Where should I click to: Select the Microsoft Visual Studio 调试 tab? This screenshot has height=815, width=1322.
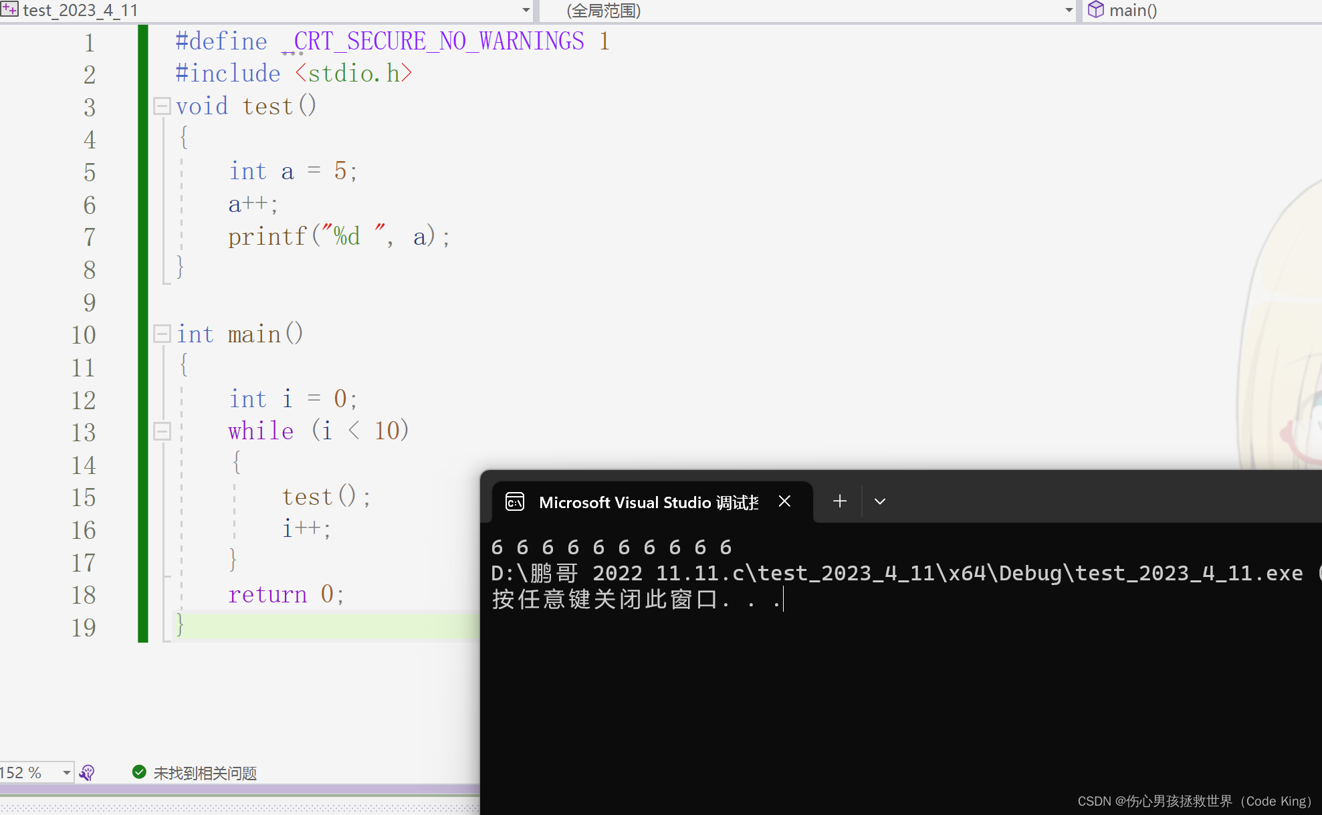[647, 502]
